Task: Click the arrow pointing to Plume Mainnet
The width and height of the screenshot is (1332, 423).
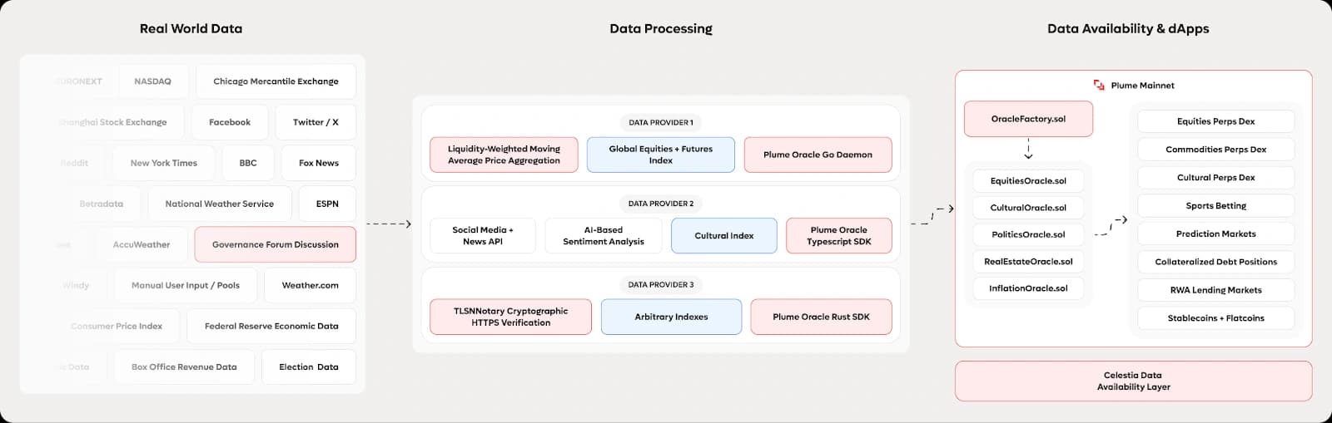Action: [x=932, y=216]
